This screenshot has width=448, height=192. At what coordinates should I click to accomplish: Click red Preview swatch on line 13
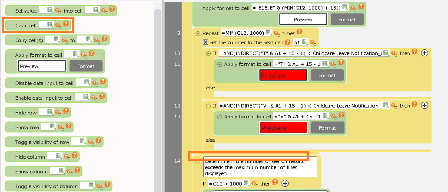283,128
